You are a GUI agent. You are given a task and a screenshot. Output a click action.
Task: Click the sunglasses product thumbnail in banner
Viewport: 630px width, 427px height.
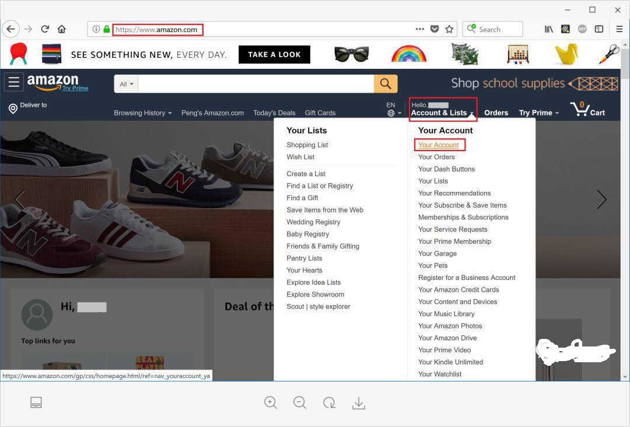351,54
